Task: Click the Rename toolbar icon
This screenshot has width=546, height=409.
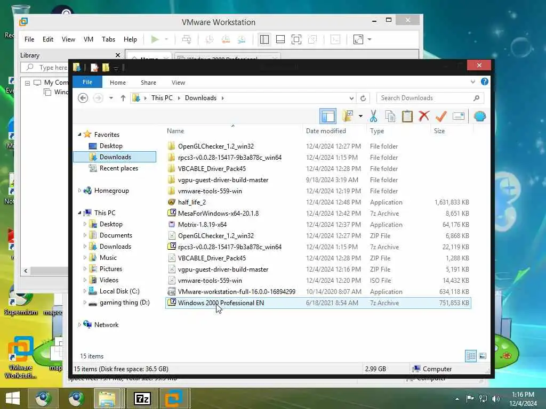Action: coord(459,116)
